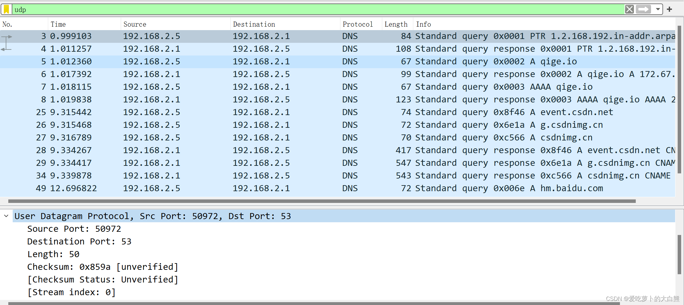Screen dimensions: 684x305
Task: Click time 9.315442 of packet 25
Action: 71,112
